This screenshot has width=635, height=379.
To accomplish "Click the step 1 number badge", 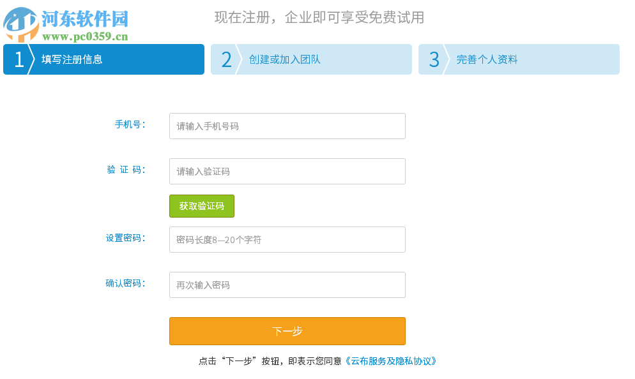I will [19, 59].
